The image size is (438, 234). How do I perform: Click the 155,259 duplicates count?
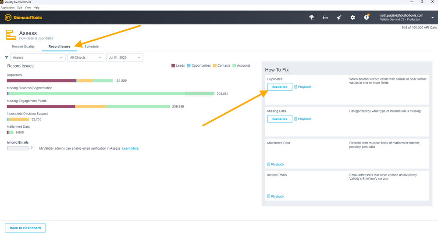click(121, 80)
